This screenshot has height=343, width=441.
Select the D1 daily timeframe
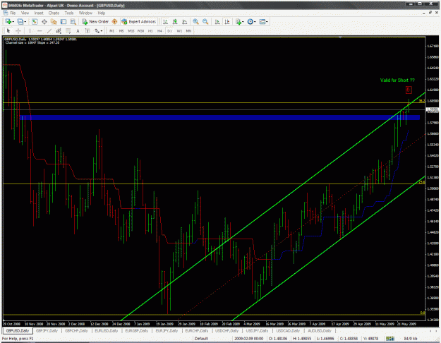click(x=169, y=31)
